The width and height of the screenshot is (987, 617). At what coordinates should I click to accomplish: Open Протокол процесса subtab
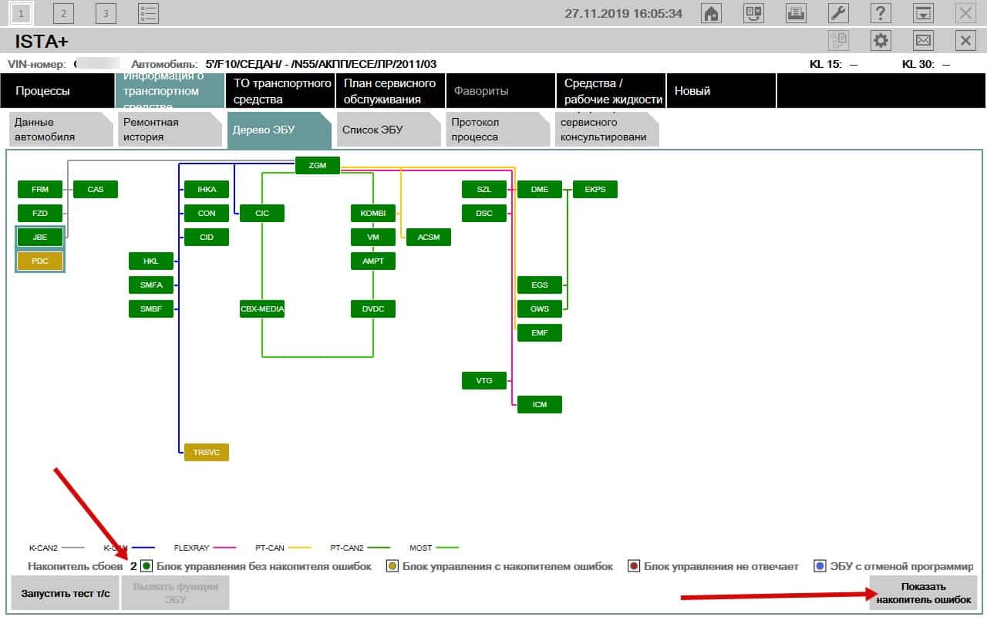497,130
